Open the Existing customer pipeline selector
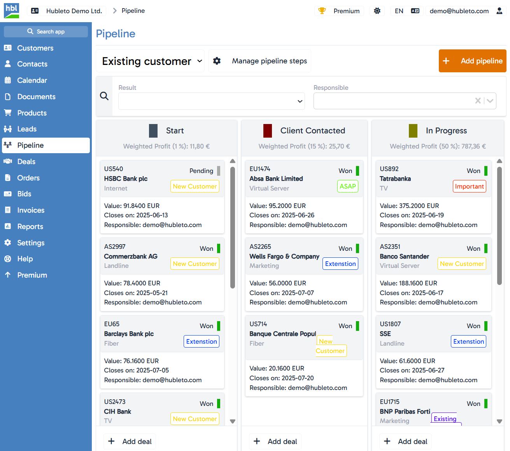This screenshot has height=451, width=510. point(150,61)
